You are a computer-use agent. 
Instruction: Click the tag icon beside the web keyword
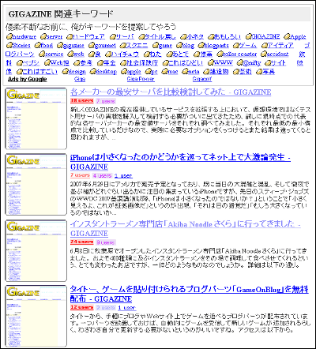pyautogui.click(x=70, y=54)
